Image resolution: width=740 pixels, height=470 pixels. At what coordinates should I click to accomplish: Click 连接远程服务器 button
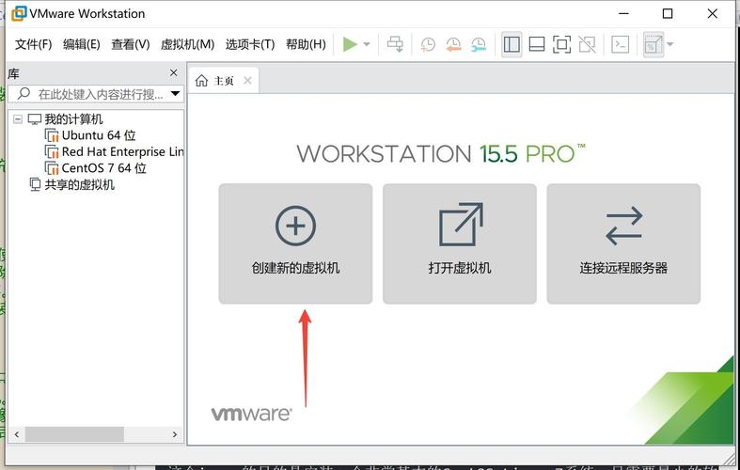click(623, 243)
